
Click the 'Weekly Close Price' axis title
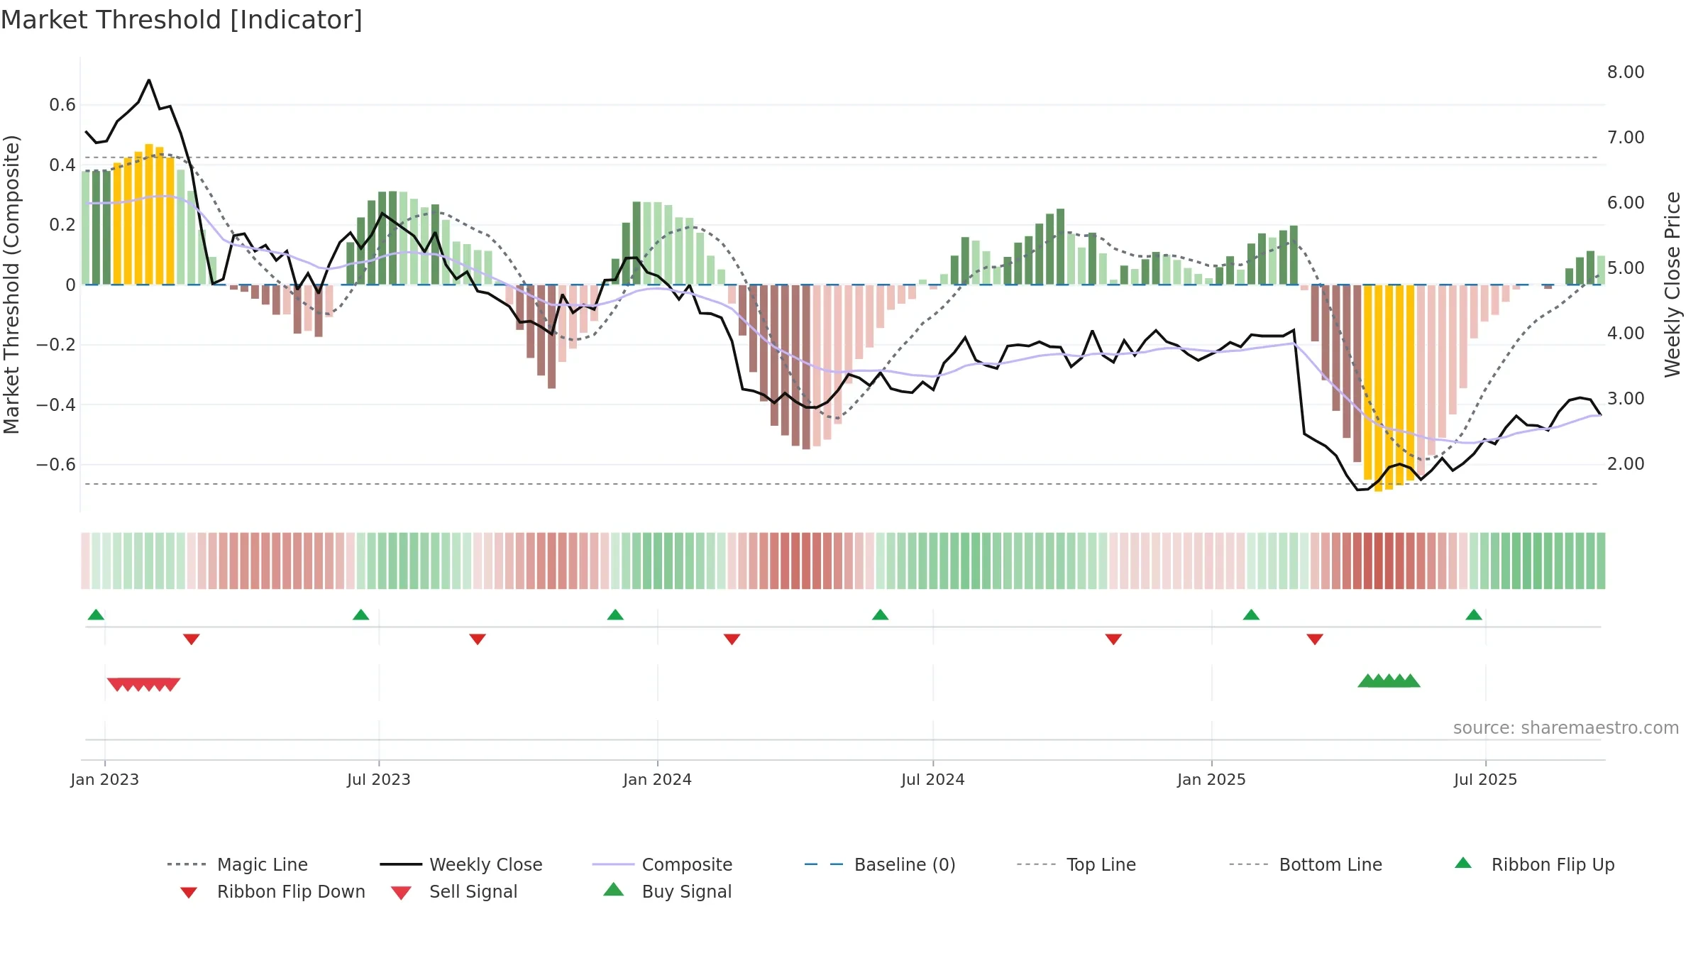click(1672, 285)
